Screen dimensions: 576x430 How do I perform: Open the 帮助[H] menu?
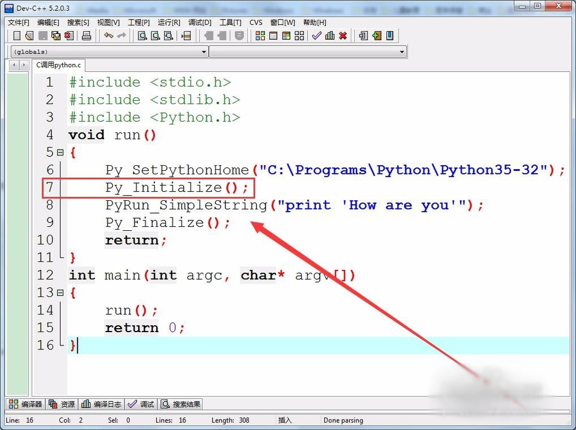[x=314, y=22]
